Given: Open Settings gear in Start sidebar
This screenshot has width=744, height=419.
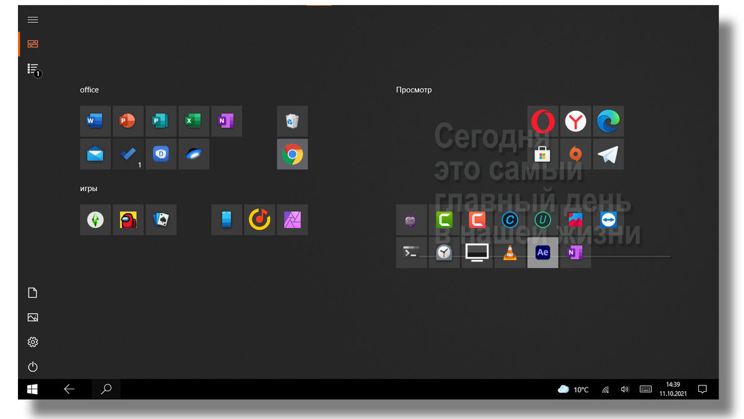Looking at the screenshot, I should click(x=33, y=342).
